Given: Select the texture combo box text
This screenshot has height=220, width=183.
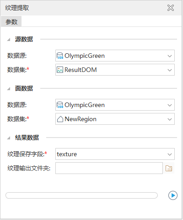Looking at the screenshot, I should pos(67,154).
